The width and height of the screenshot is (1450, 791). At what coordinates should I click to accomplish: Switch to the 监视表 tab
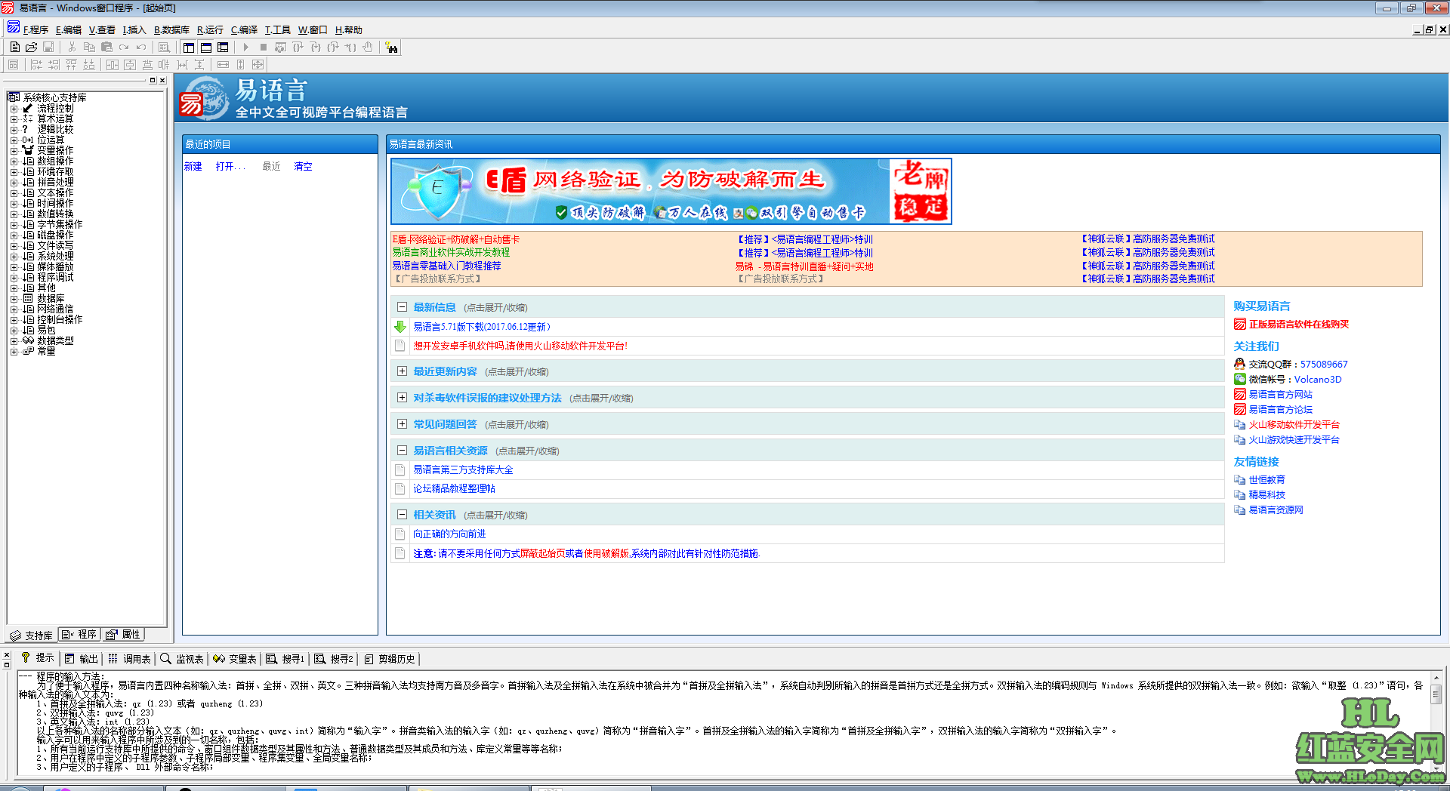click(x=182, y=659)
